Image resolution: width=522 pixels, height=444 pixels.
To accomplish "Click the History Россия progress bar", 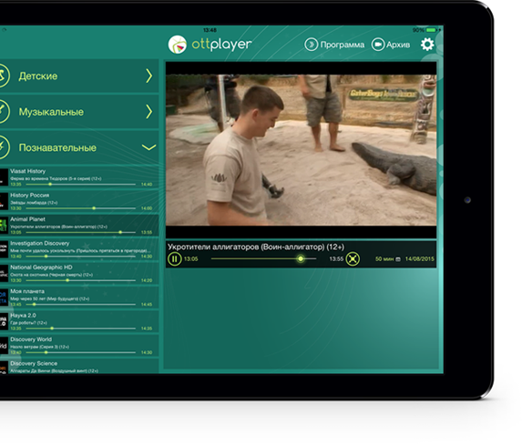I will point(80,208).
